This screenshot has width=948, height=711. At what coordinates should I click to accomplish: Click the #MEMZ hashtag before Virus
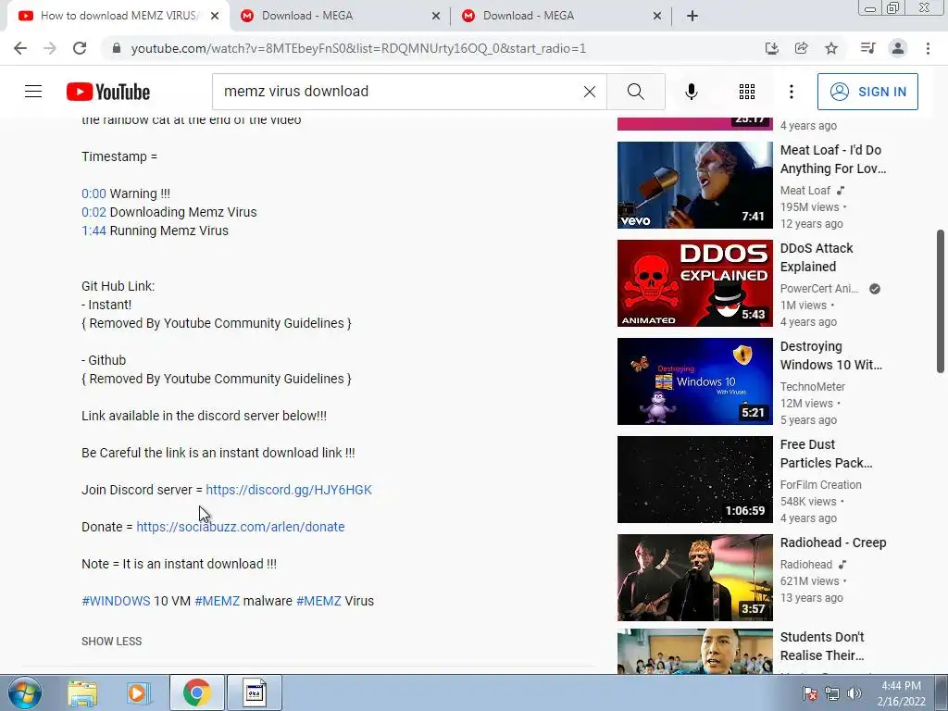coord(318,601)
